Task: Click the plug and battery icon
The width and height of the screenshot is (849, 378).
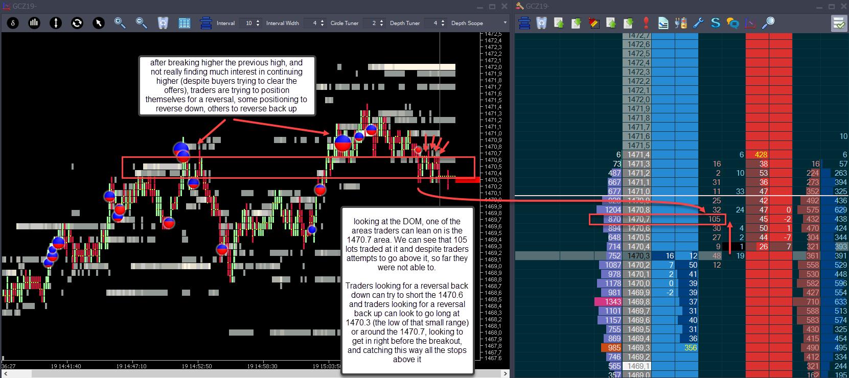Action: (681, 23)
